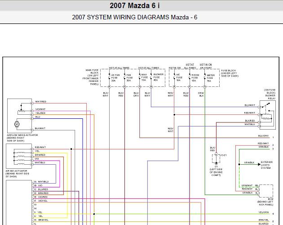Click the arrowhead pointing to Exterior Lights System

(x=259, y=165)
